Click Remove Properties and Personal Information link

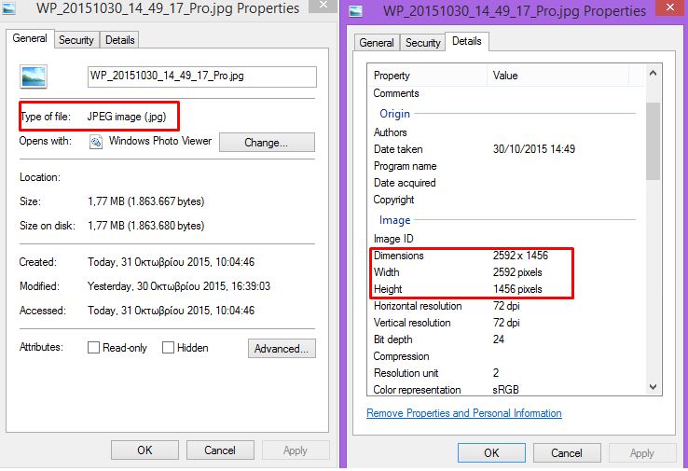(x=463, y=413)
